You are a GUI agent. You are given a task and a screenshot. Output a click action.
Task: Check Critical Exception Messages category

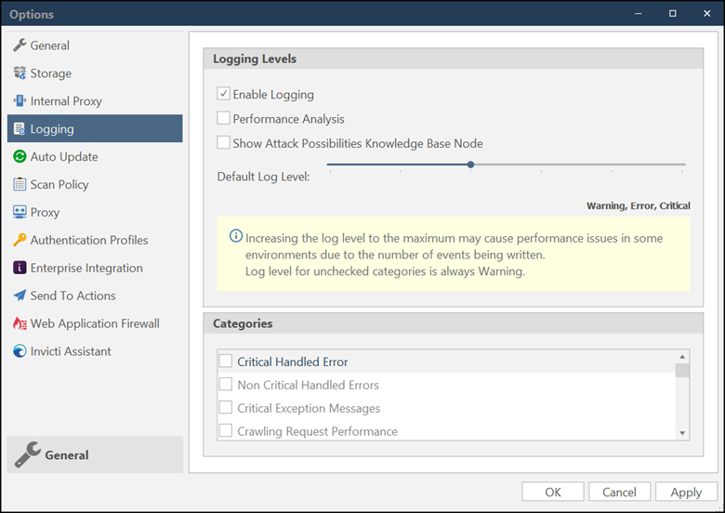click(226, 407)
